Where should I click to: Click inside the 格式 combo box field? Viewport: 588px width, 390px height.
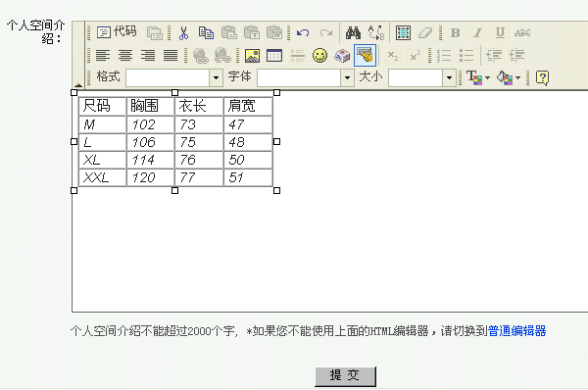pos(168,78)
